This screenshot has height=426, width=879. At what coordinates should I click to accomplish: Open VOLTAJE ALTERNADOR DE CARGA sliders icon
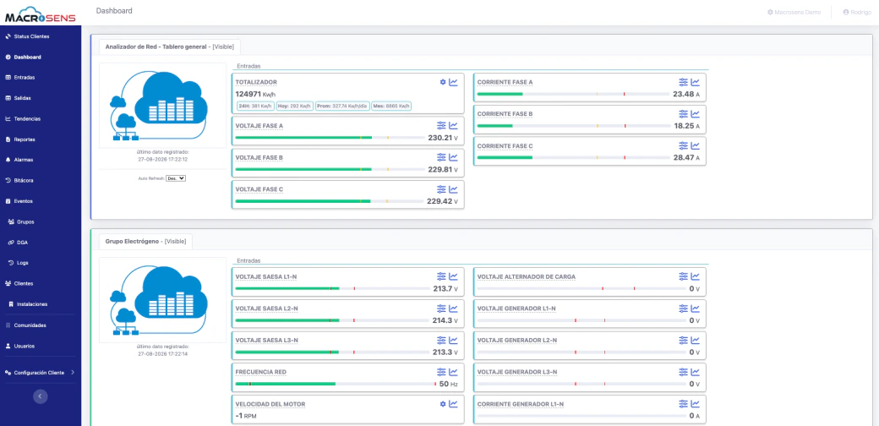pyautogui.click(x=684, y=276)
